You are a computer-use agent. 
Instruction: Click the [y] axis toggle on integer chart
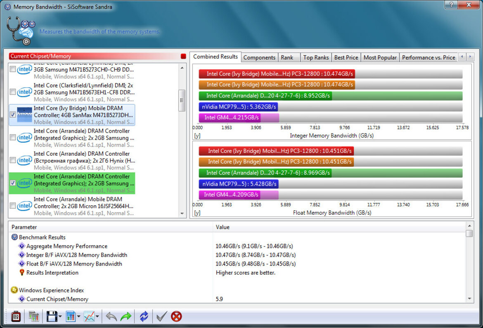pos(197,135)
